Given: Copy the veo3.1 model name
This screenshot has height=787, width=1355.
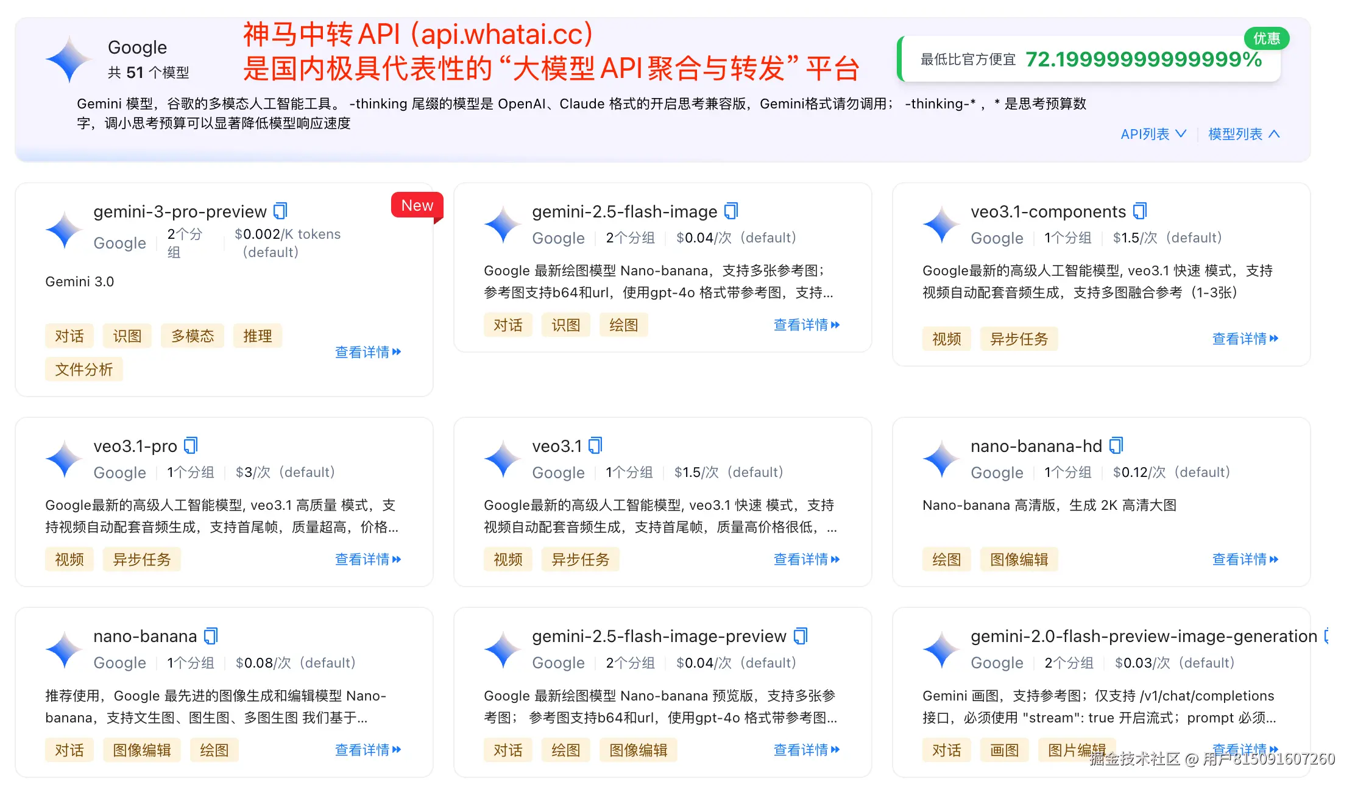Looking at the screenshot, I should (x=595, y=445).
